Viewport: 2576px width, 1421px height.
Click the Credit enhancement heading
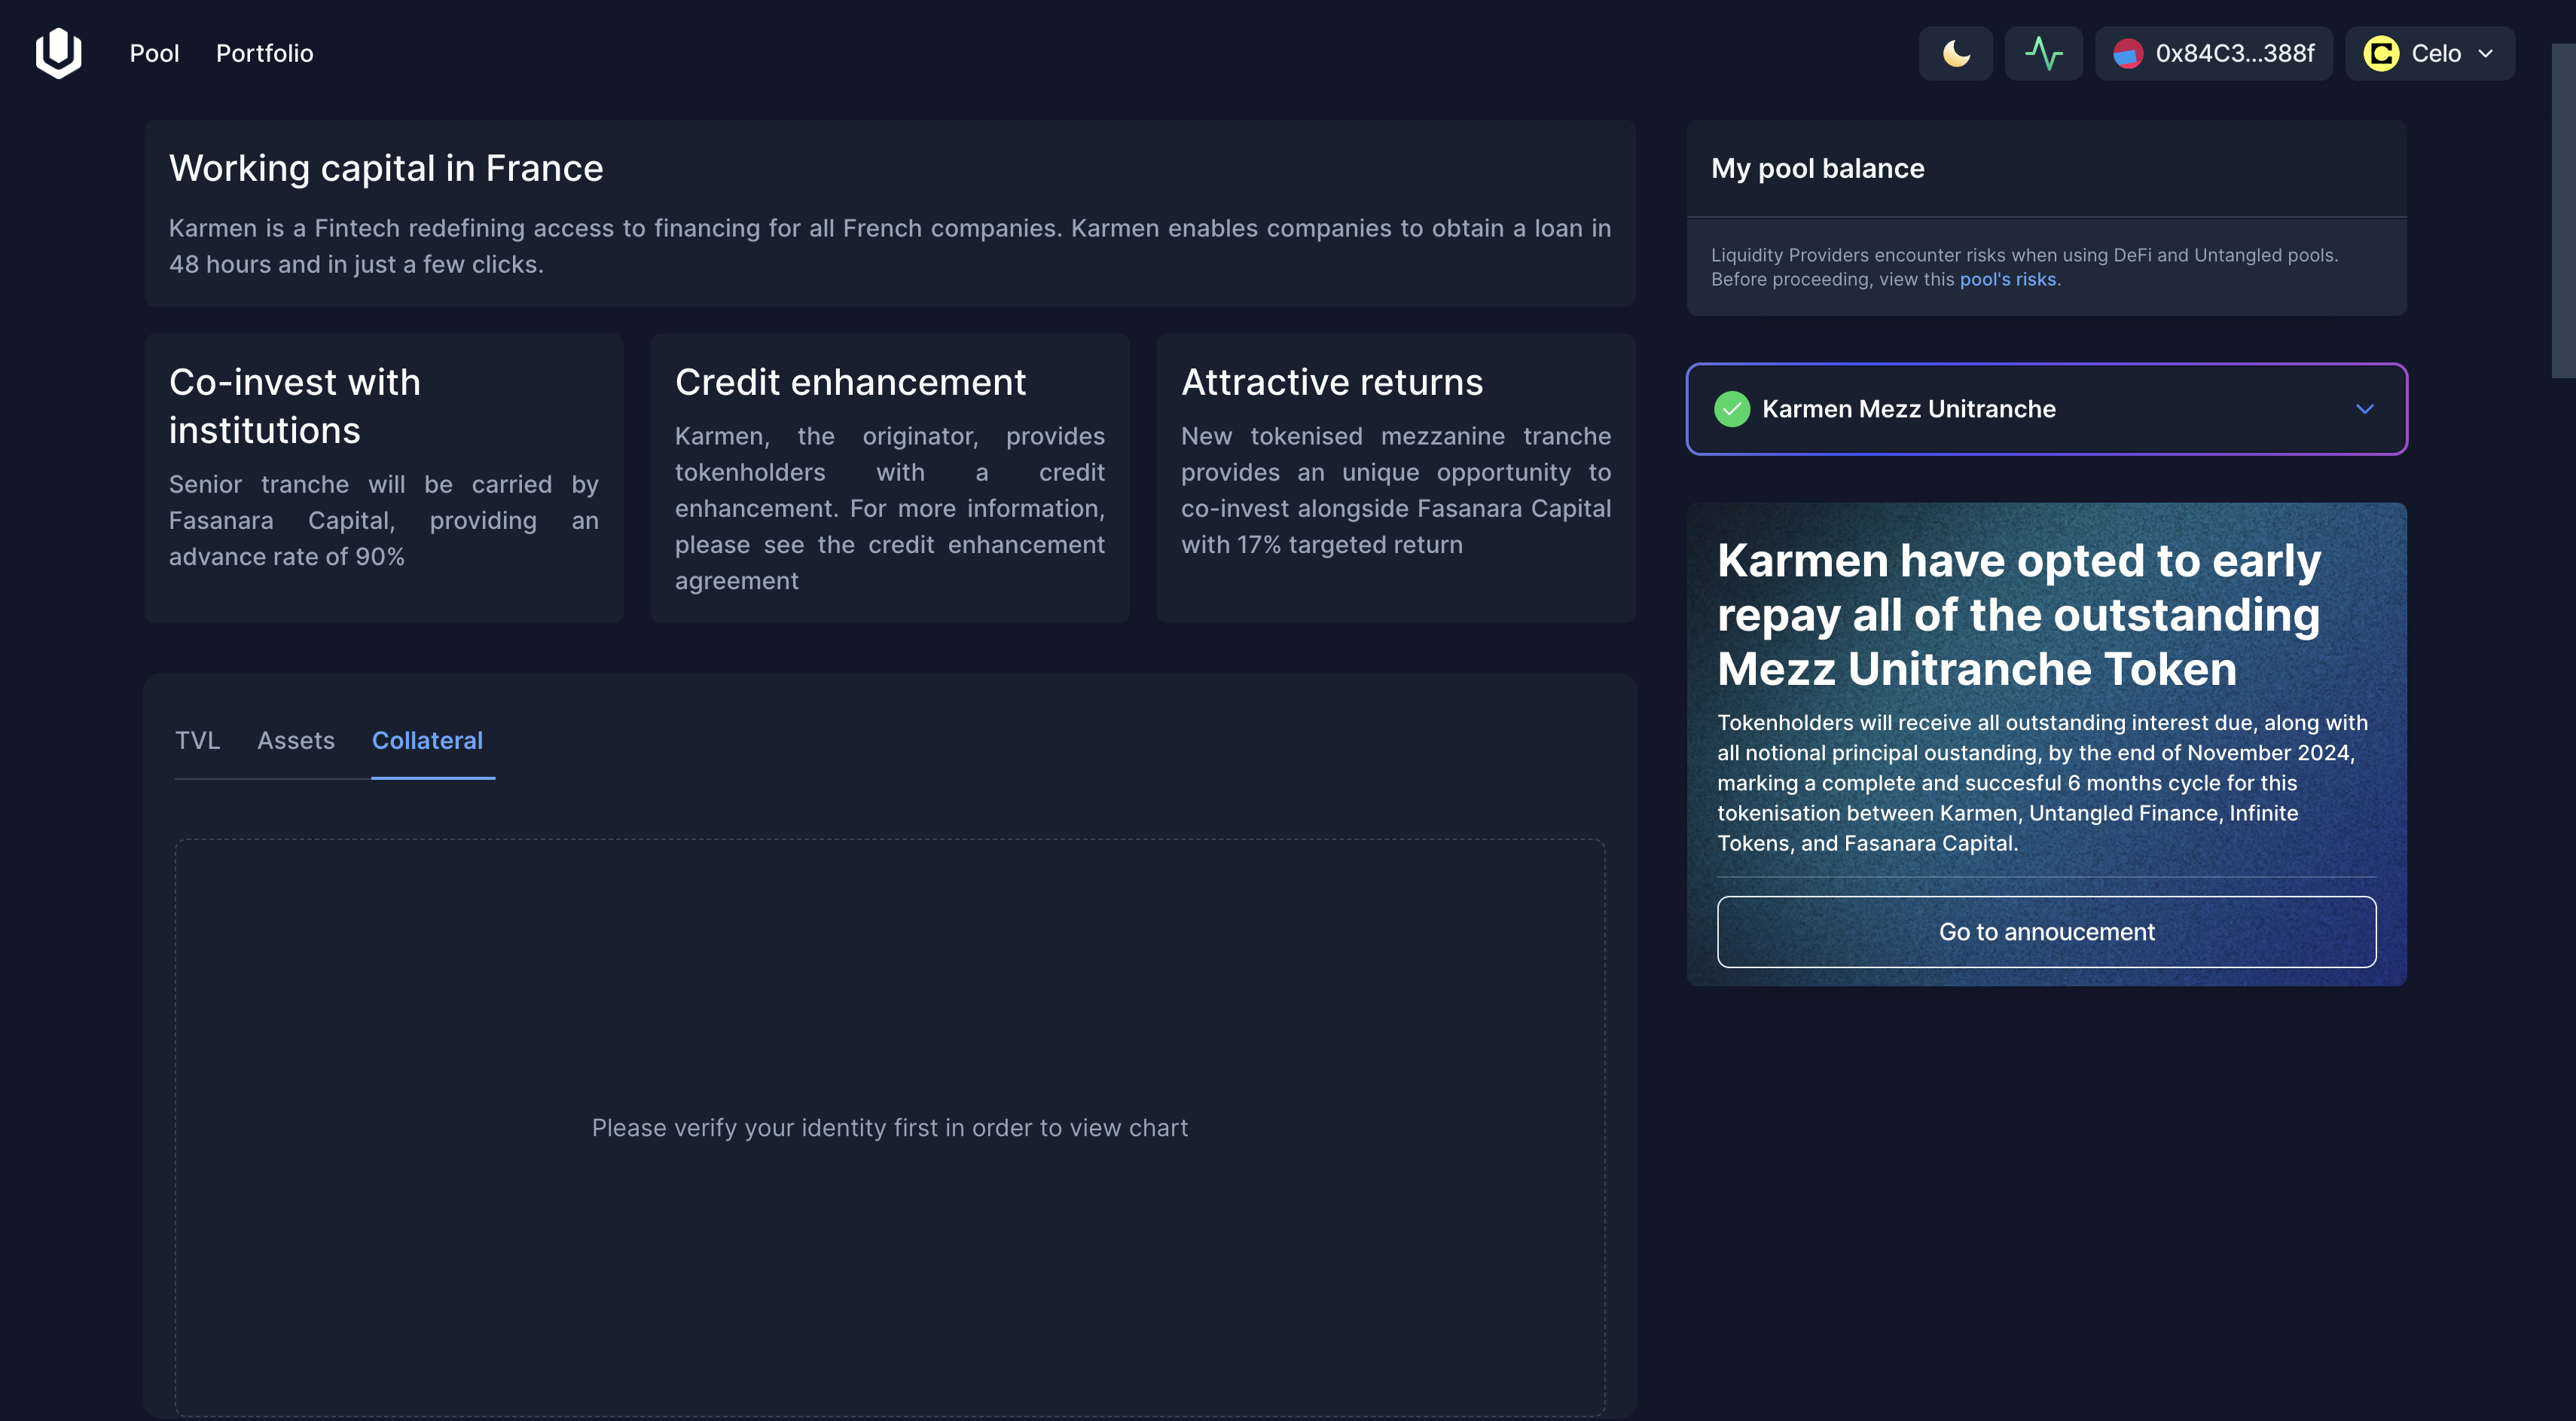850,382
